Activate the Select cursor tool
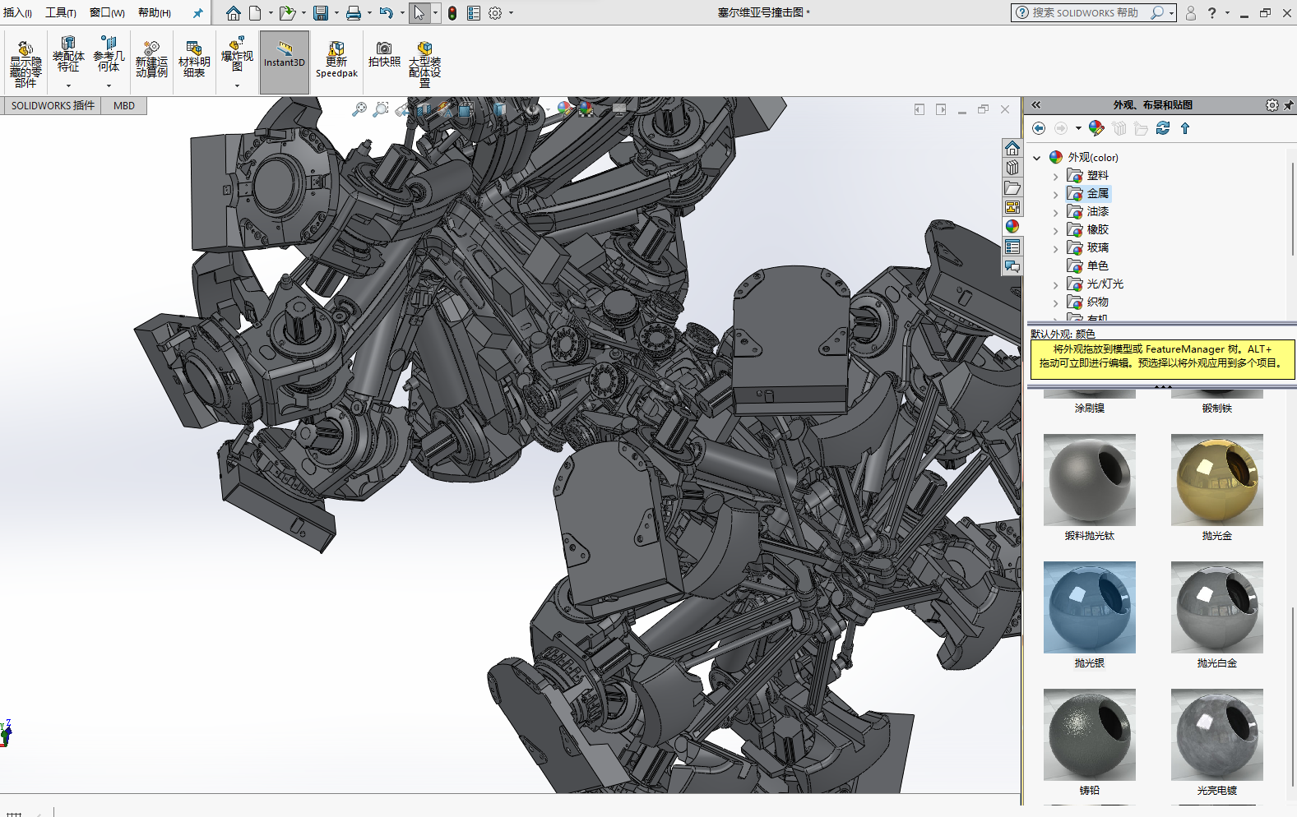This screenshot has height=817, width=1297. 419,13
